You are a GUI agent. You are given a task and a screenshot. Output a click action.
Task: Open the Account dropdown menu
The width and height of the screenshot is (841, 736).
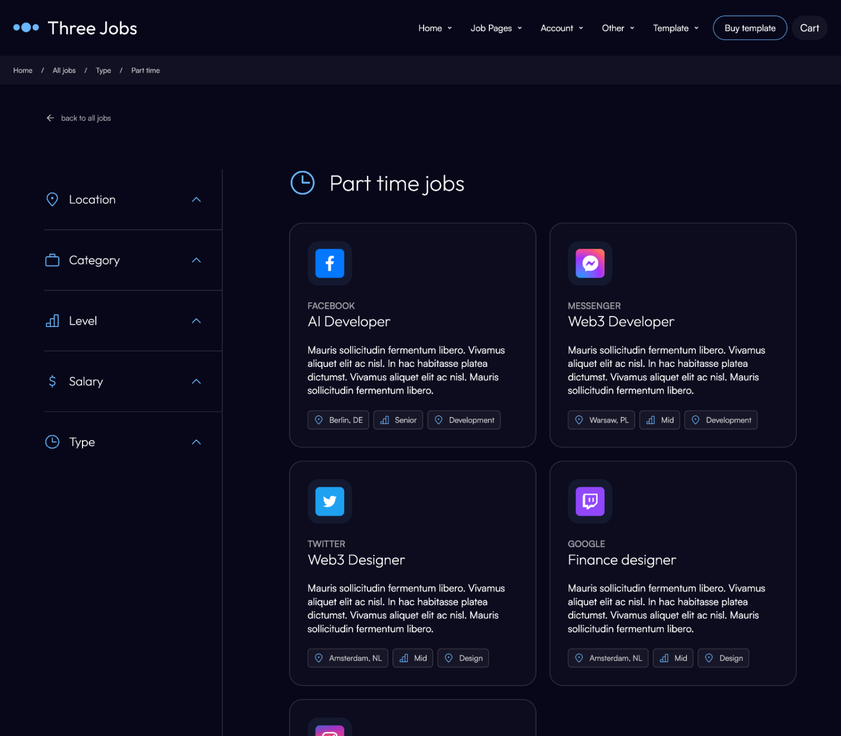tap(561, 28)
